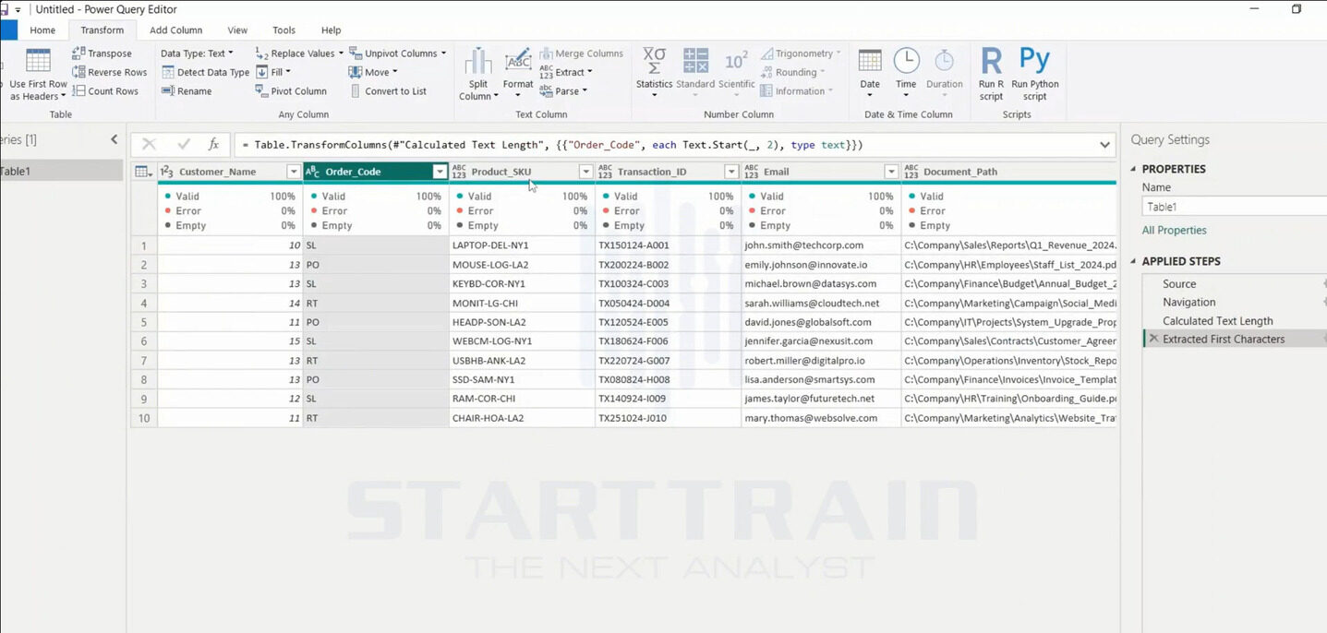Open Customer_Name column filter dropdown
Image resolution: width=1327 pixels, height=633 pixels.
click(x=294, y=172)
